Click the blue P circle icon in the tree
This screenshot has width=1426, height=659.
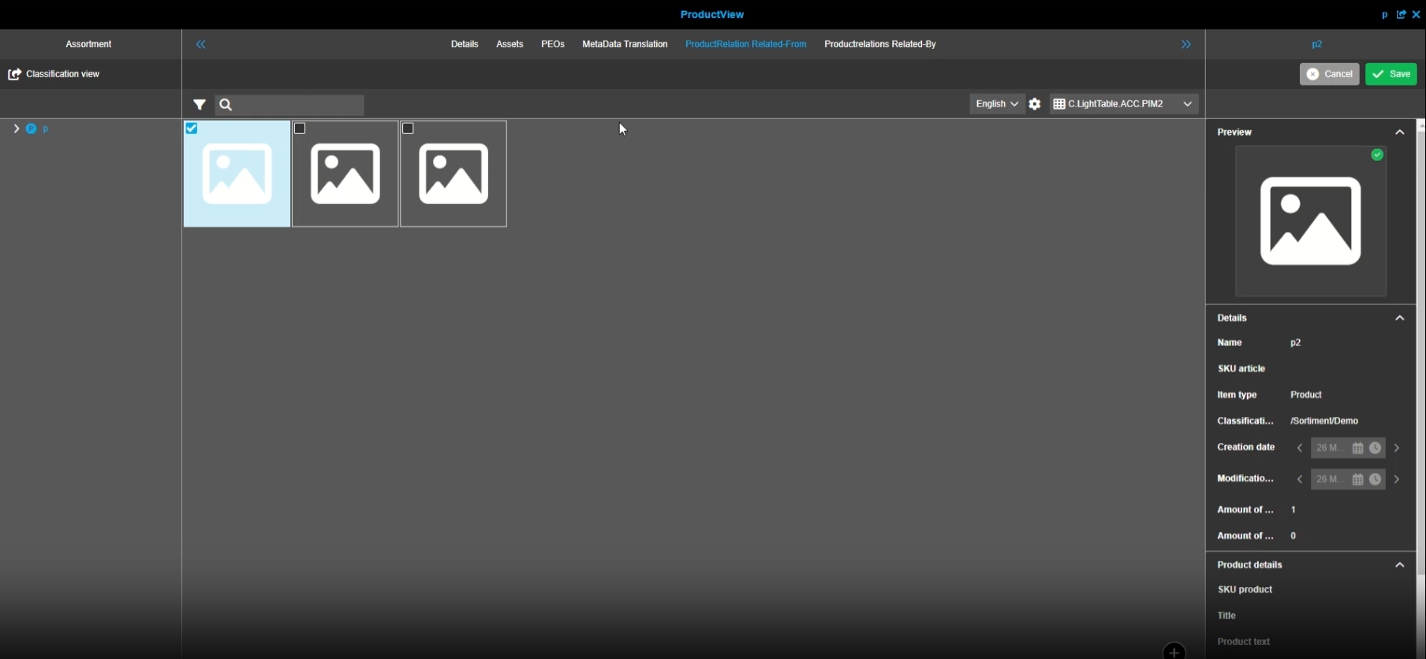click(32, 128)
